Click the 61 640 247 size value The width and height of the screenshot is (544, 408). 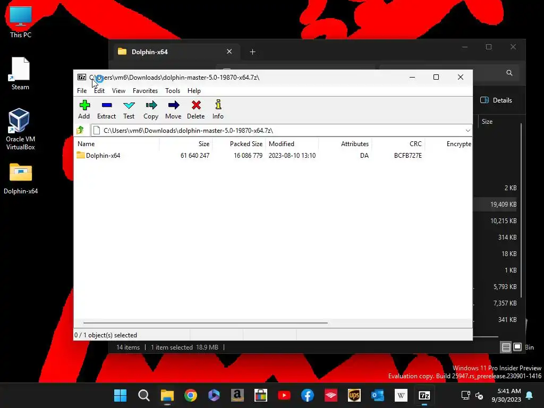tap(195, 156)
